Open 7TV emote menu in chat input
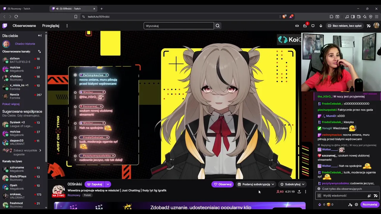The height and width of the screenshot is (214, 381). [x=376, y=196]
